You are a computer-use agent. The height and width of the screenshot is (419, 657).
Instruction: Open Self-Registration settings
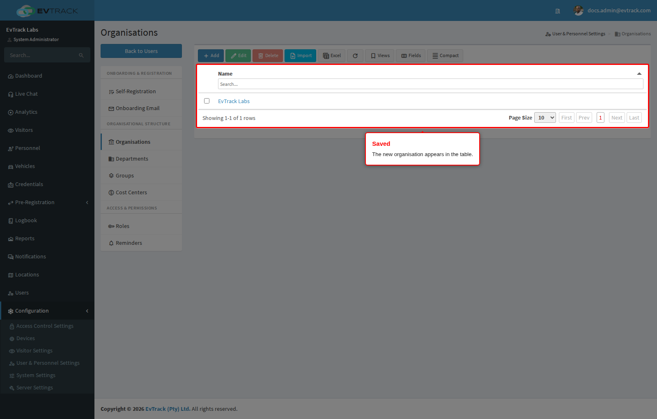(141, 92)
